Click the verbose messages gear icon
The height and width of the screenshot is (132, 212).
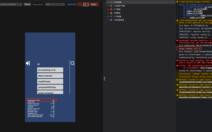tap(111, 20)
